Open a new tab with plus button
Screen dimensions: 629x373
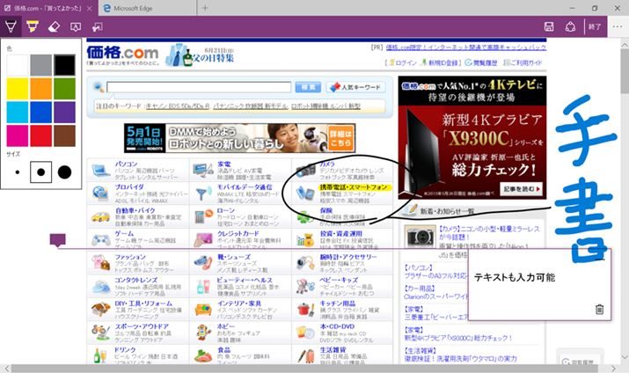tap(205, 8)
